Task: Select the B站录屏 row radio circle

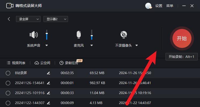Action: [8, 73]
